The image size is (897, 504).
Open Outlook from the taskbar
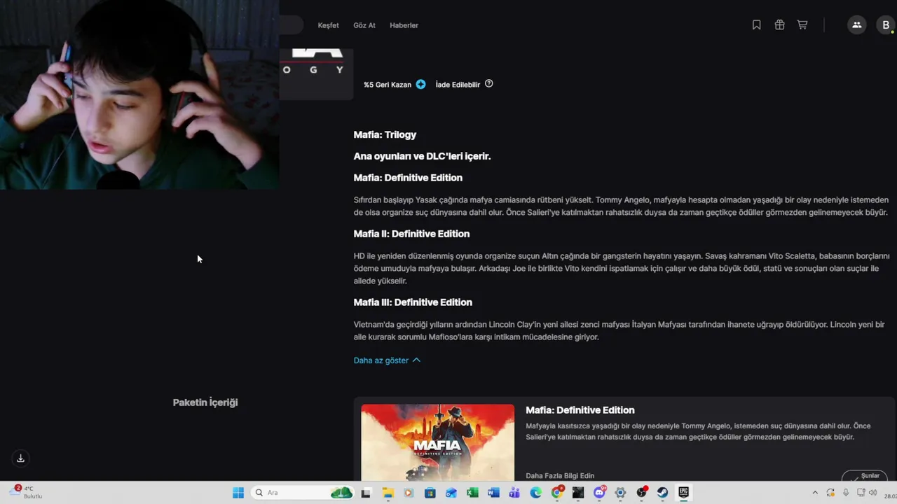point(451,493)
